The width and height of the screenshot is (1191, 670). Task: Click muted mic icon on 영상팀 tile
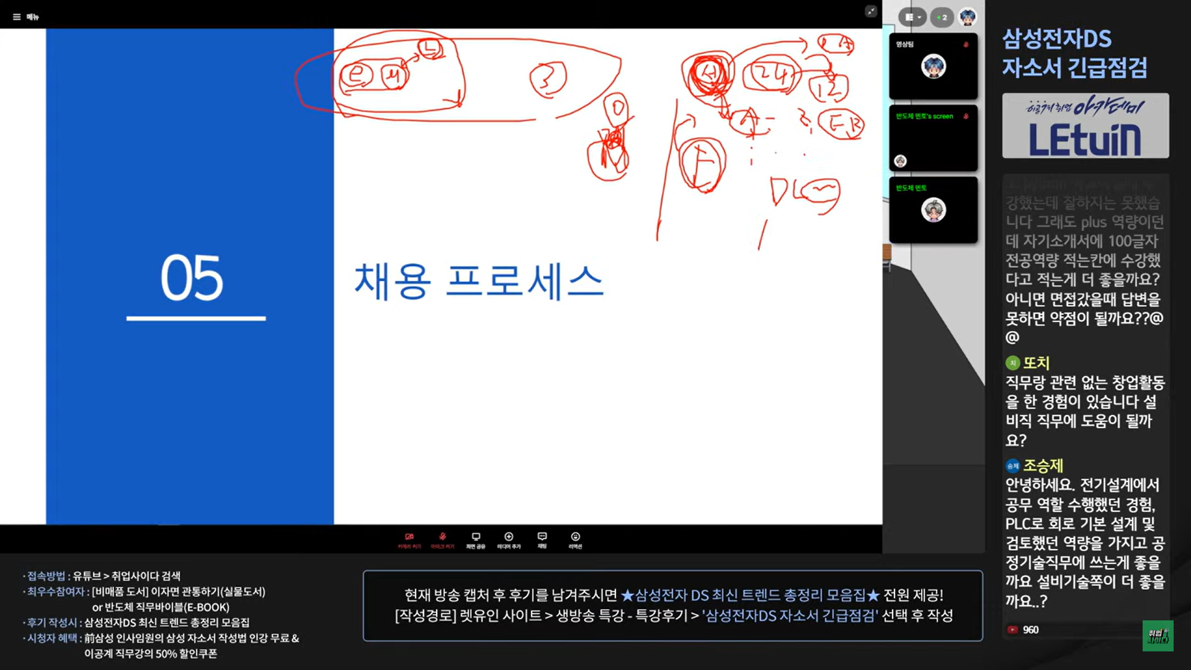(x=966, y=45)
